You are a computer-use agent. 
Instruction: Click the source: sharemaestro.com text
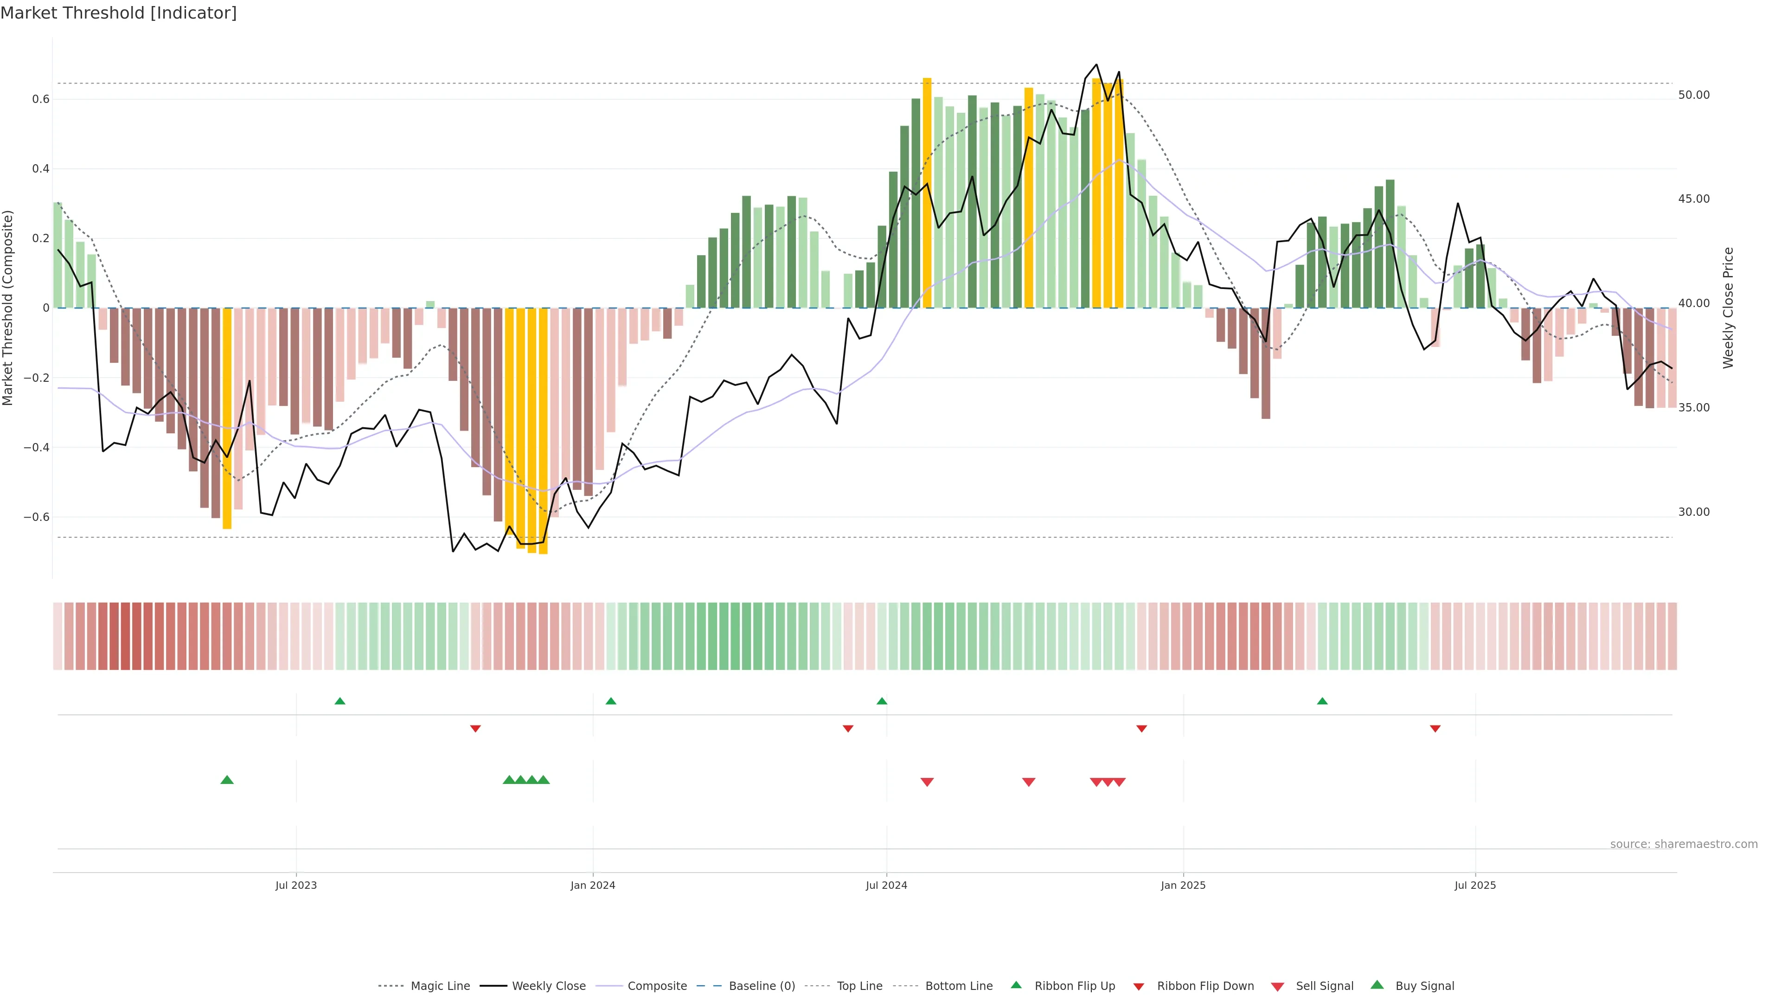pos(1684,844)
